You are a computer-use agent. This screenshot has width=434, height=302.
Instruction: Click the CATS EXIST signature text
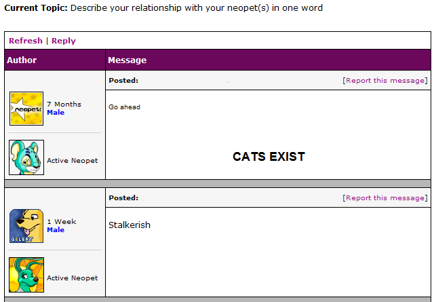pos(269,157)
